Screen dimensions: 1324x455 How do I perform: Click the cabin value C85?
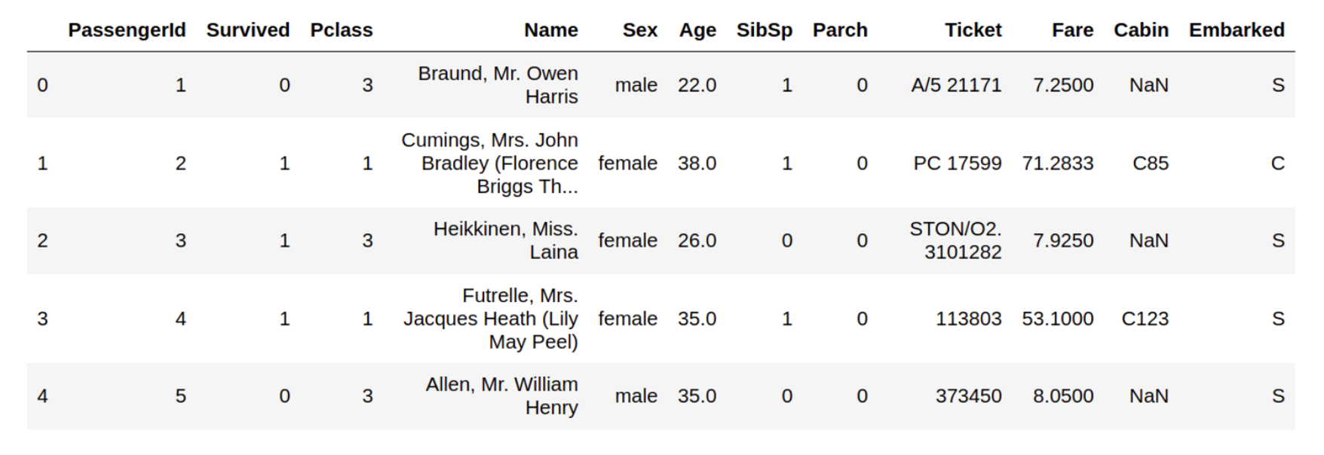(1150, 163)
